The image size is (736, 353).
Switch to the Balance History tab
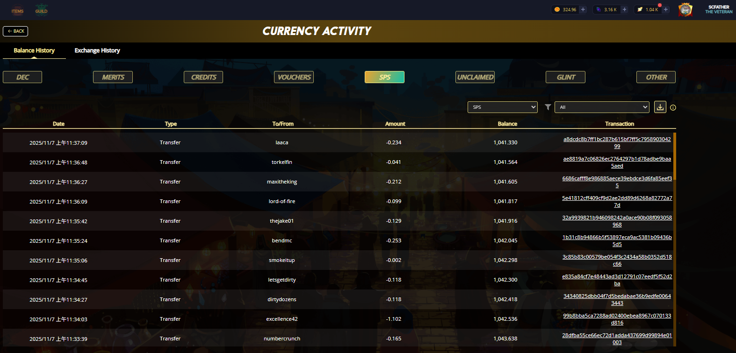click(34, 50)
